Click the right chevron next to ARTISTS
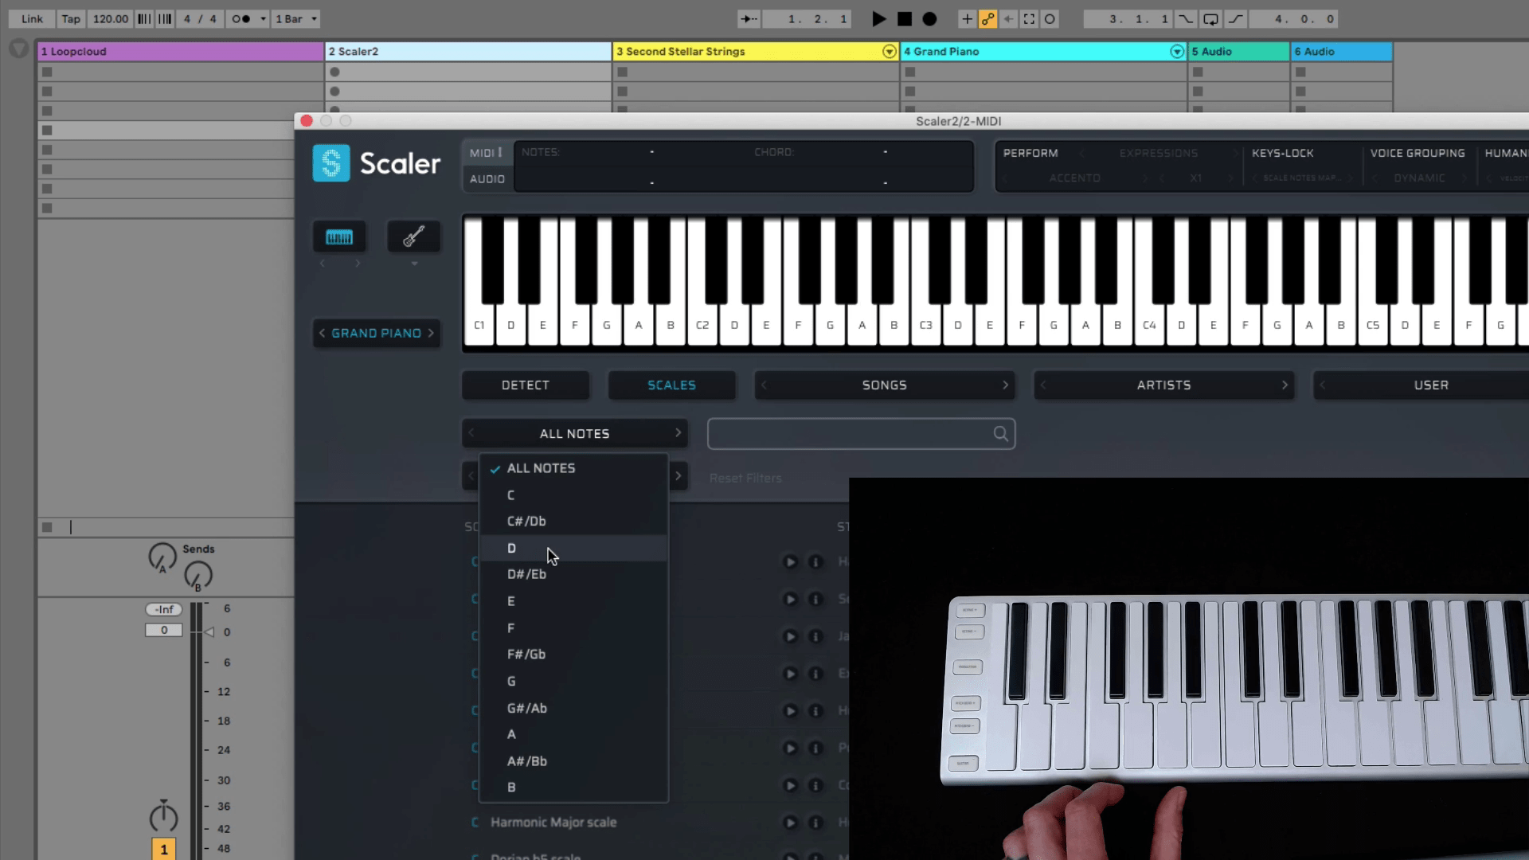 tap(1285, 385)
